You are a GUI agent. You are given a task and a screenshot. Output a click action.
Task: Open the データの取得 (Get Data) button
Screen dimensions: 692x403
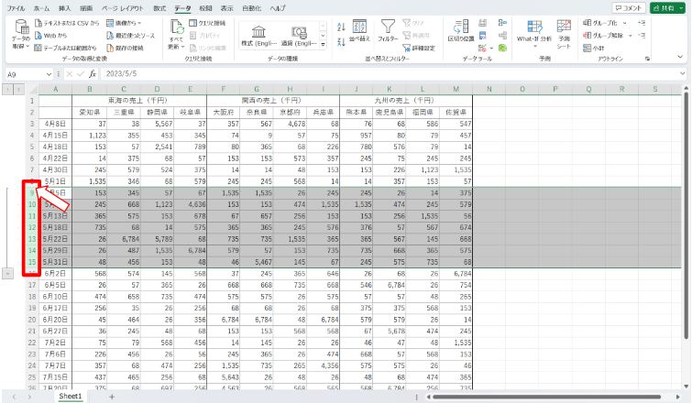pos(21,35)
